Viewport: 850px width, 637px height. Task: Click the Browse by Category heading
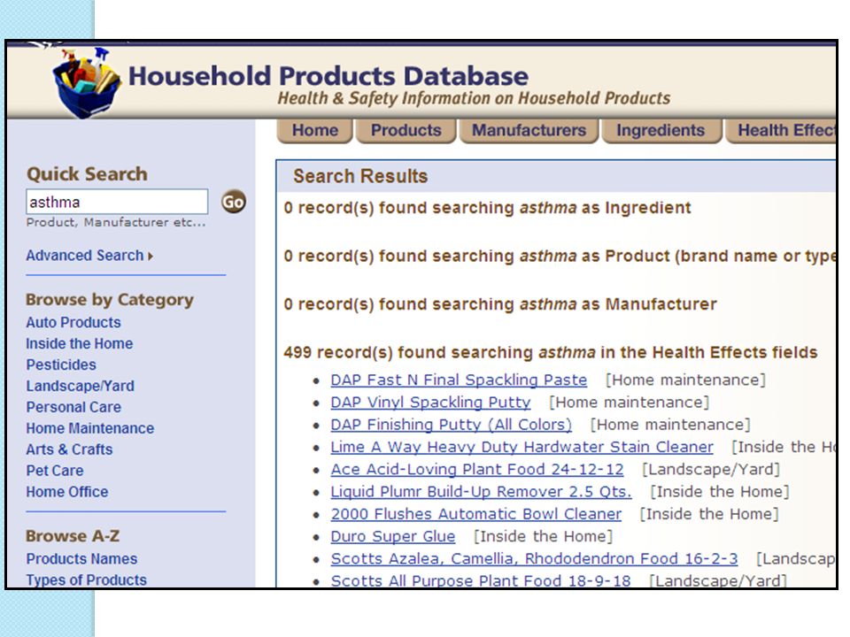click(110, 300)
